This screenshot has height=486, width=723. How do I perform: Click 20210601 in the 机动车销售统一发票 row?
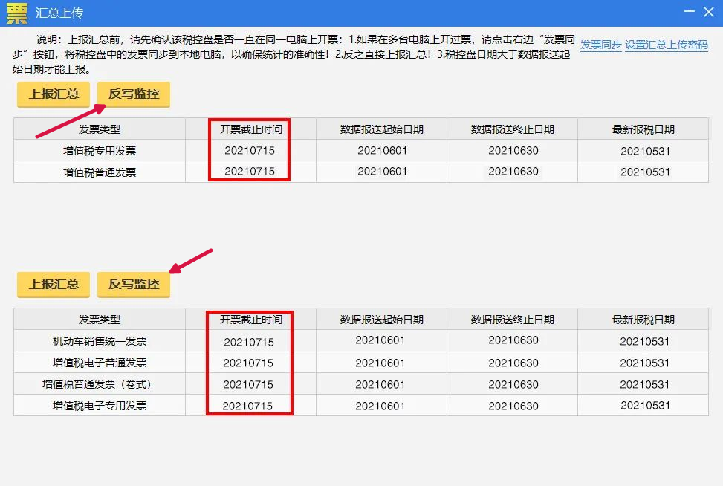pos(380,340)
